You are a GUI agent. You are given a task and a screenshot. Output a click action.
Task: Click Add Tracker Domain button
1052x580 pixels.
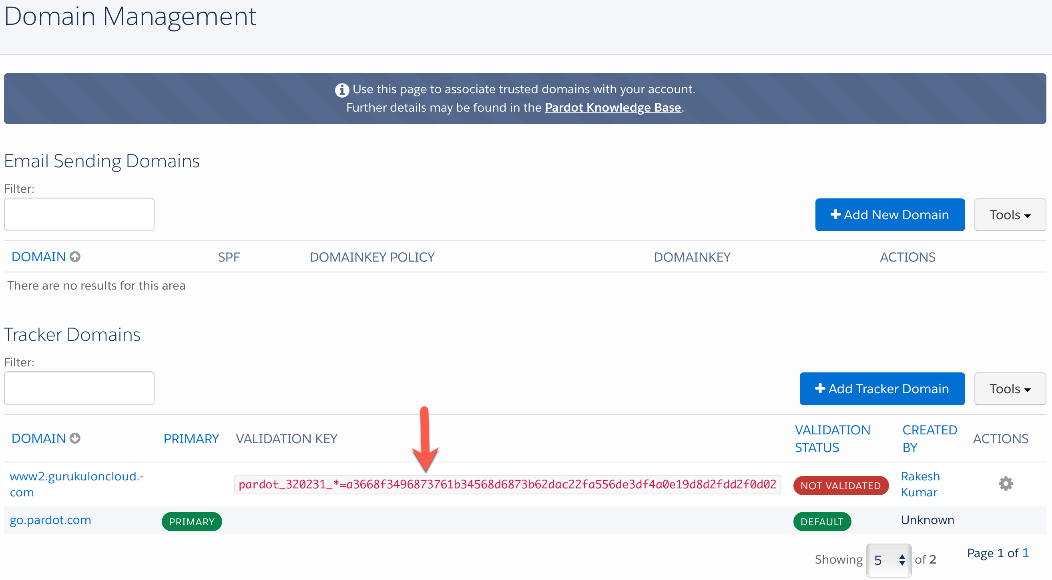tap(882, 388)
